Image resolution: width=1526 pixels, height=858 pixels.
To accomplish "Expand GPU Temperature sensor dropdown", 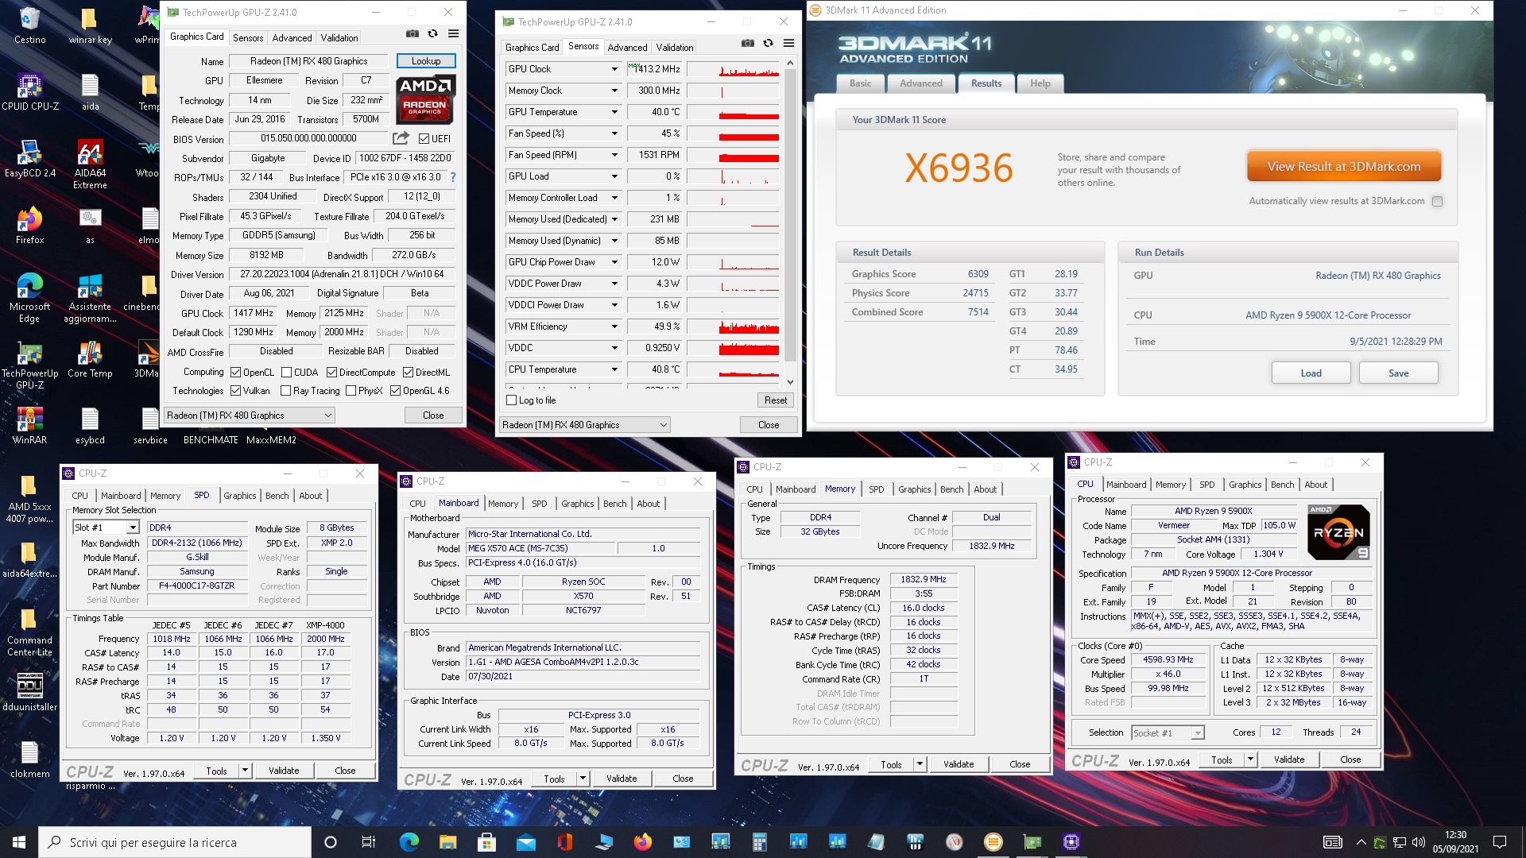I will 614,112.
